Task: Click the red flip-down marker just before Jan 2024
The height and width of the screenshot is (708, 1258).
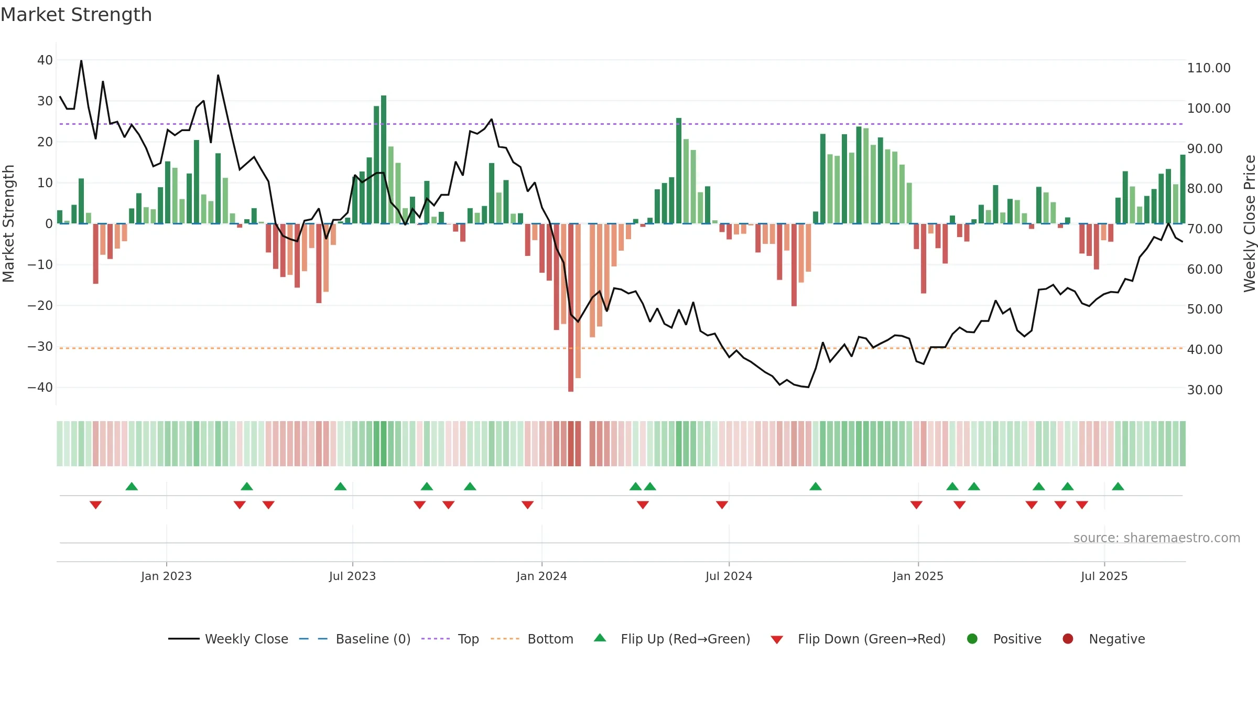Action: [527, 505]
